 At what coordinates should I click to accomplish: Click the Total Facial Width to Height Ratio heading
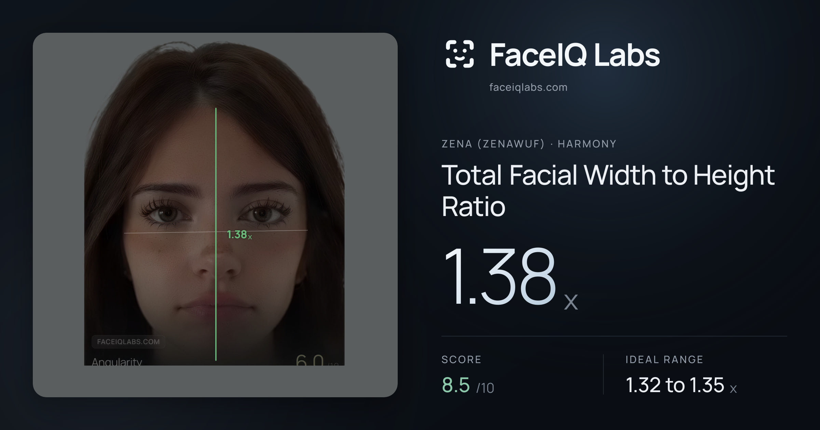point(608,190)
